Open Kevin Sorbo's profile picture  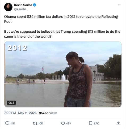point(8,7)
